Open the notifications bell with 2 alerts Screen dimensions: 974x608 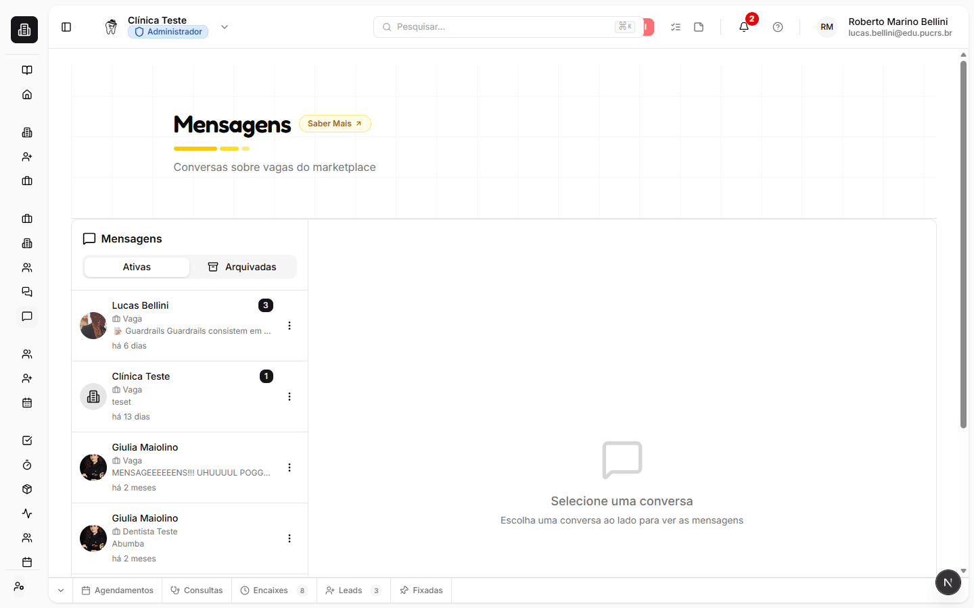[x=743, y=26]
